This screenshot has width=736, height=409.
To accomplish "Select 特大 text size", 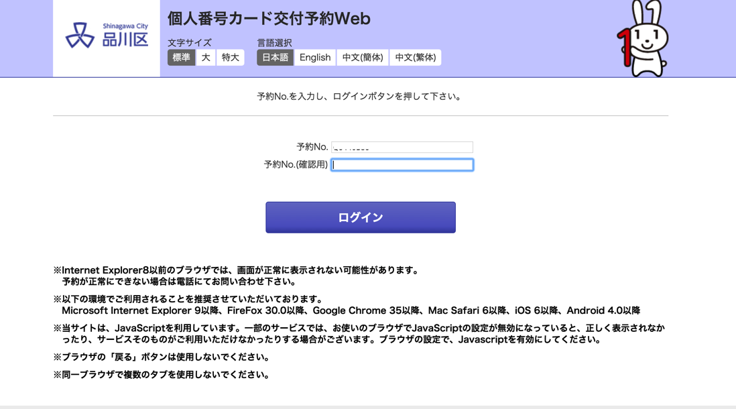I will pos(230,58).
